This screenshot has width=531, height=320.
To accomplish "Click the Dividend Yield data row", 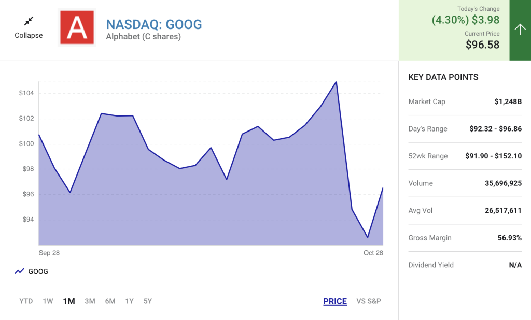I will (x=465, y=265).
